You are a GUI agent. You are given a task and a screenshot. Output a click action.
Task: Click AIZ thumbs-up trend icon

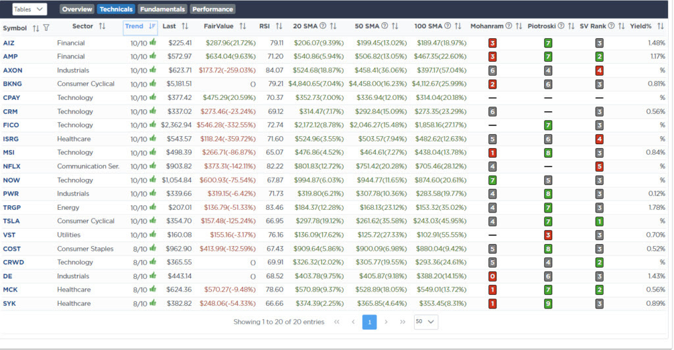153,43
